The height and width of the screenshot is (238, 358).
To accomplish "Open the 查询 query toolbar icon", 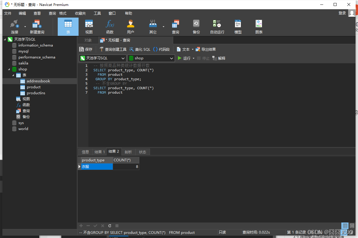I will pos(176,27).
